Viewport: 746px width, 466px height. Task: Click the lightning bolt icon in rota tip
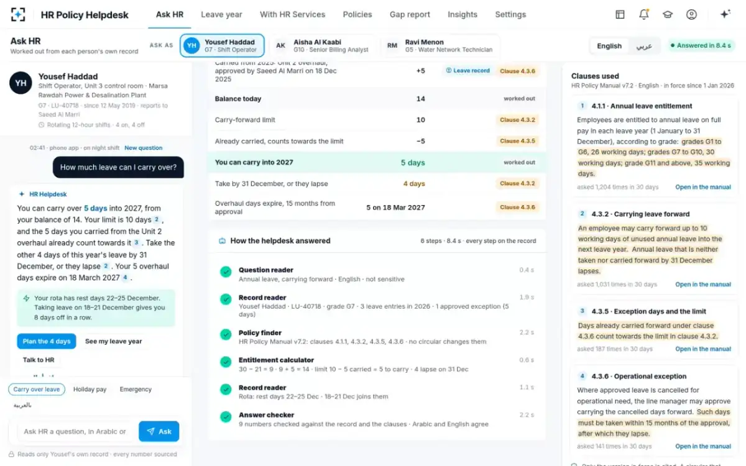pos(26,298)
